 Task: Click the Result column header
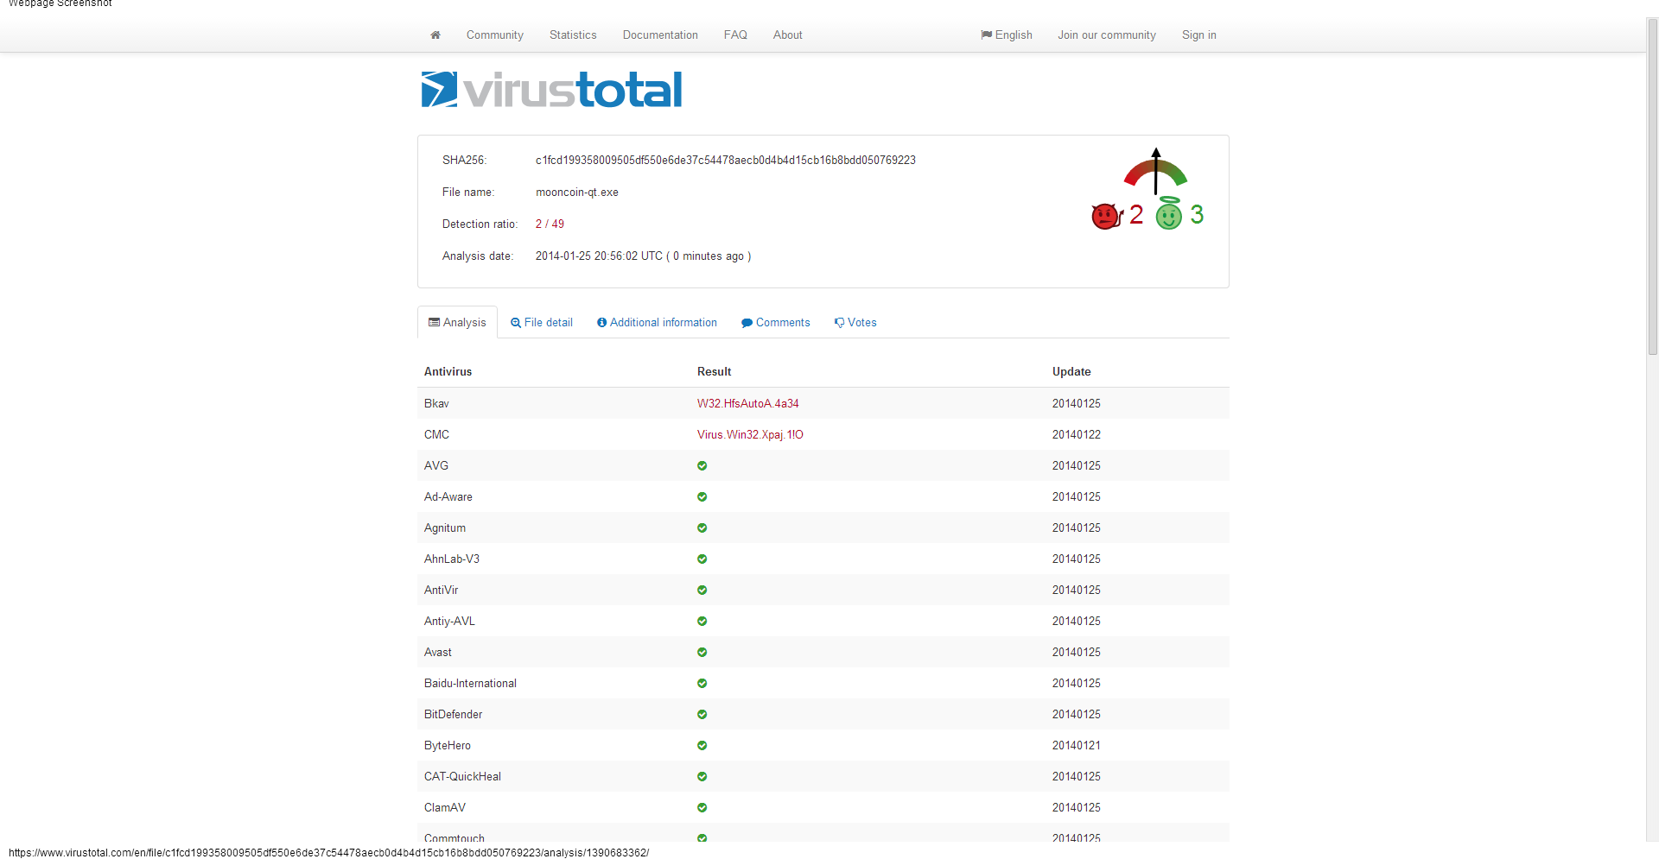[714, 372]
